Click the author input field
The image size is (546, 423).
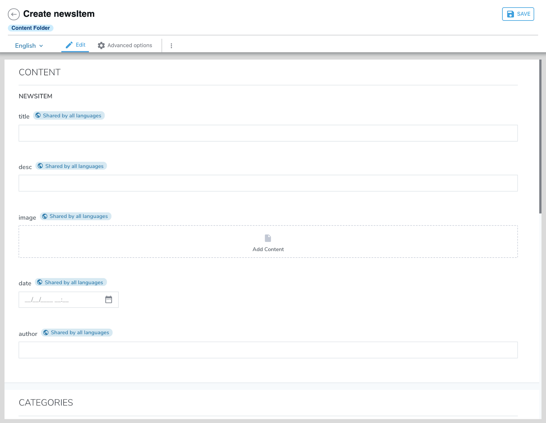[268, 350]
